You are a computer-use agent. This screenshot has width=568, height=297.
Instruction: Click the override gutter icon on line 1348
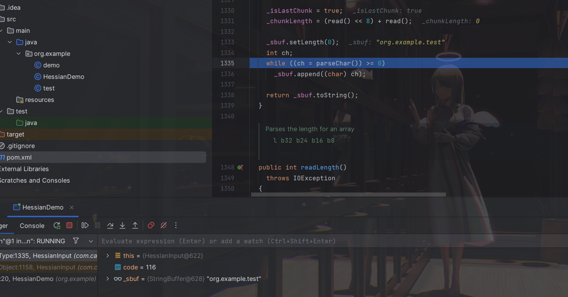tap(240, 167)
